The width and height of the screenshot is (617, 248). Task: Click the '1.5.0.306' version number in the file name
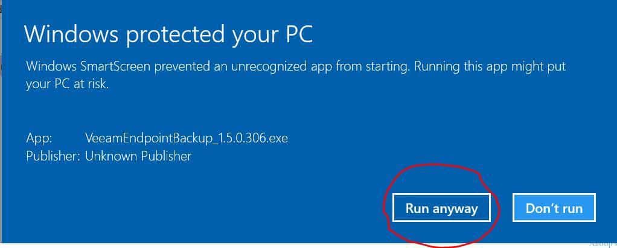(x=240, y=138)
